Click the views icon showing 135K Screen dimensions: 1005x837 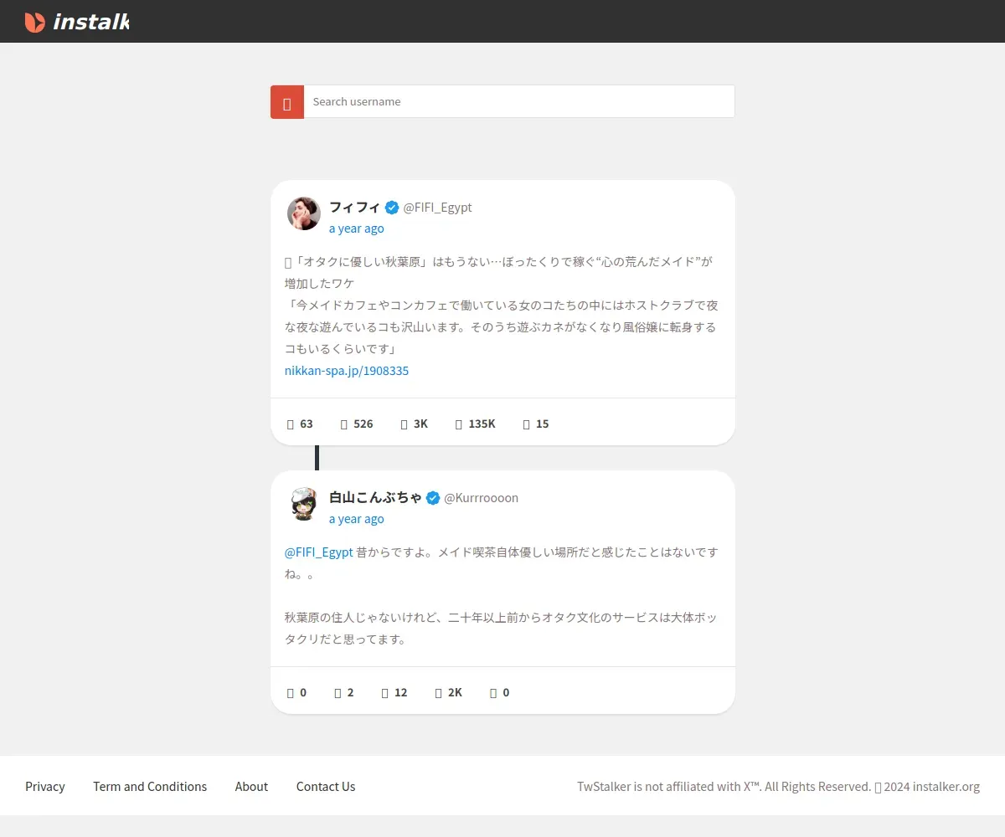coord(459,424)
